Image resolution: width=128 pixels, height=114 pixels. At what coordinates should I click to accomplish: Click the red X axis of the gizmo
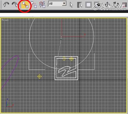(x=73, y=37)
